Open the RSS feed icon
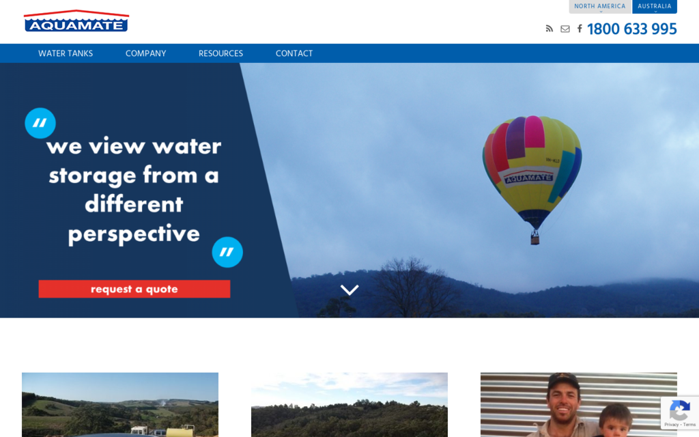The image size is (699, 437). pos(550,29)
